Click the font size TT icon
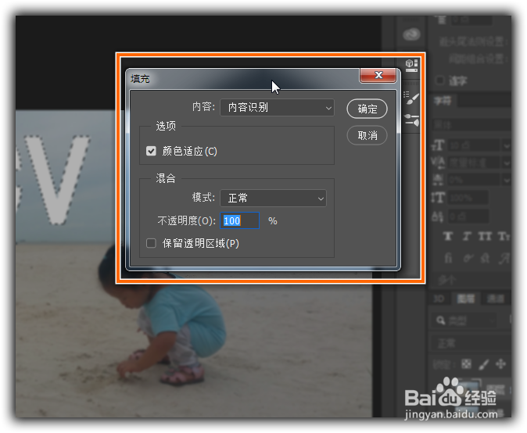The image size is (527, 433). 438,145
